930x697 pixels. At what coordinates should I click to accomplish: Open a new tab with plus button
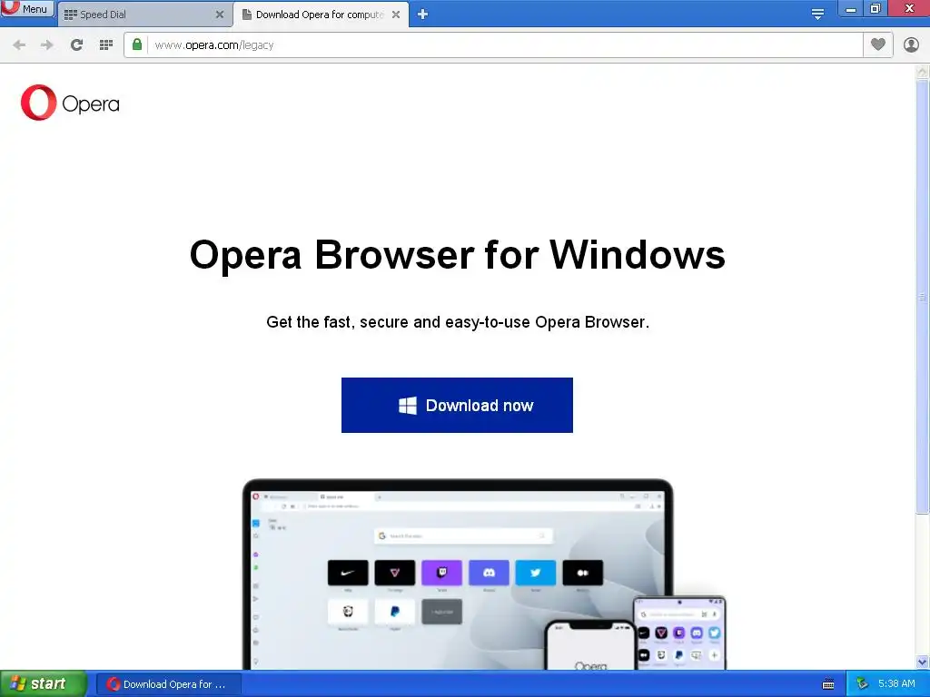tap(422, 15)
